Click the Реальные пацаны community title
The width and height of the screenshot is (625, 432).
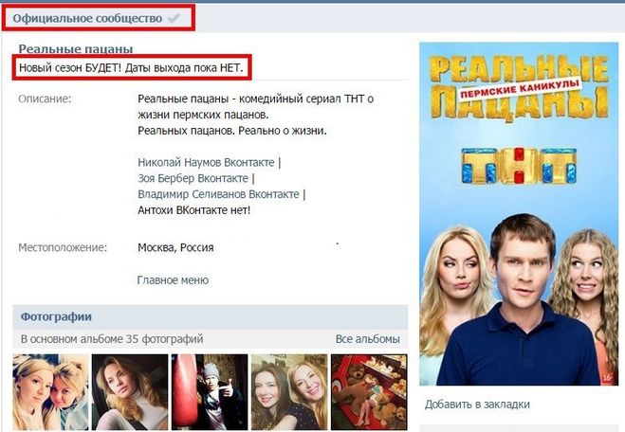[76, 49]
